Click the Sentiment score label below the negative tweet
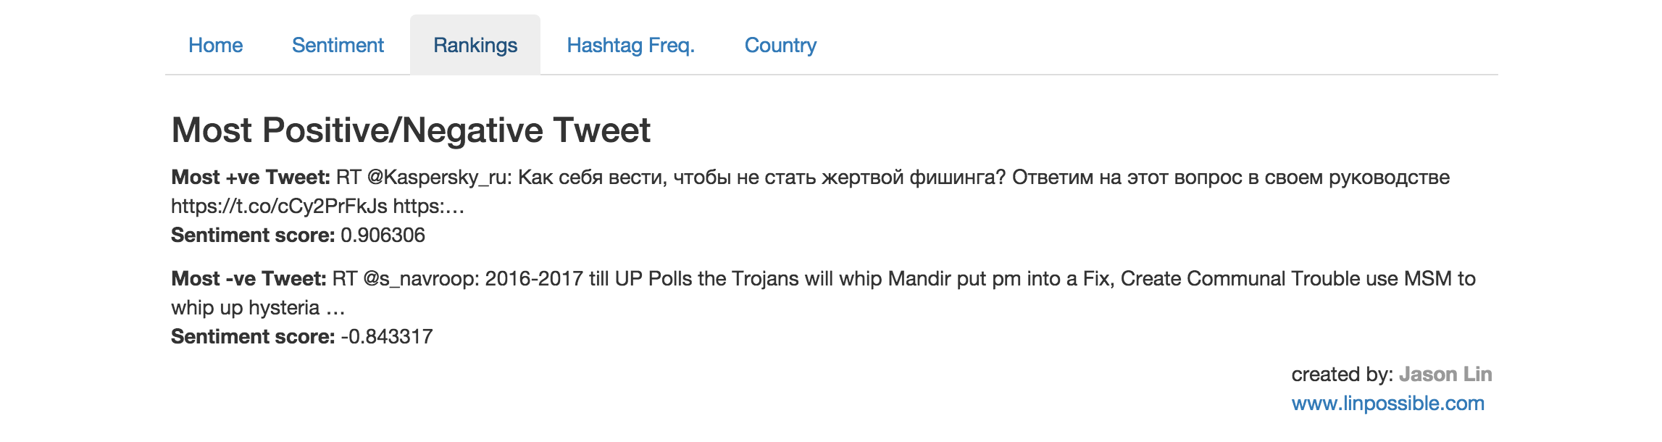The height and width of the screenshot is (442, 1662). coord(253,337)
